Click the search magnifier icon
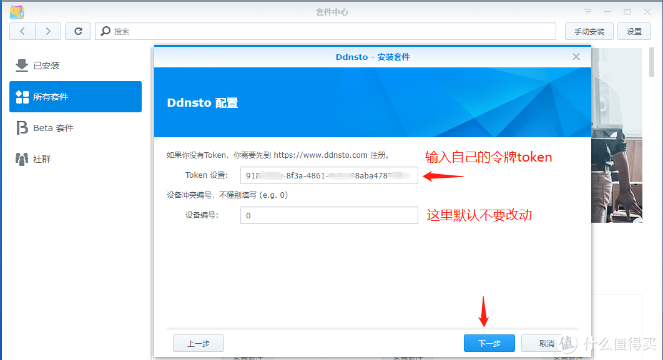 point(106,31)
